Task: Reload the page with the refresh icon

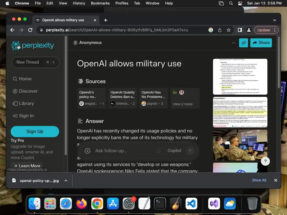Action: pos(30,30)
